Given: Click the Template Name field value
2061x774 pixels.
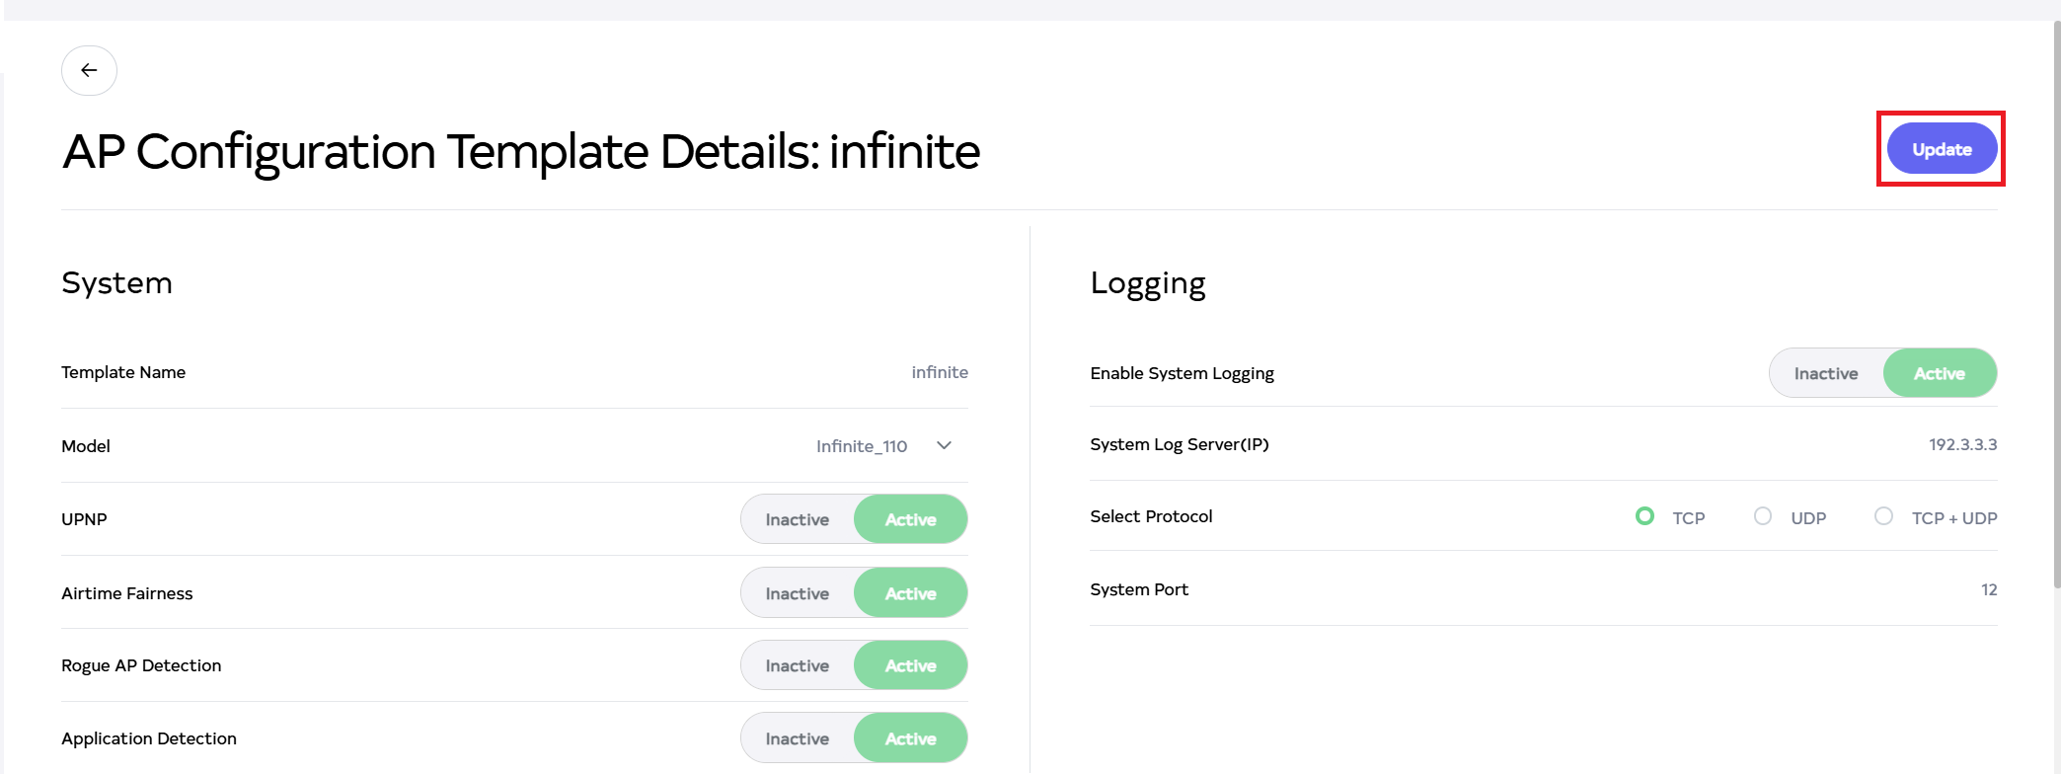Looking at the screenshot, I should pos(939,372).
